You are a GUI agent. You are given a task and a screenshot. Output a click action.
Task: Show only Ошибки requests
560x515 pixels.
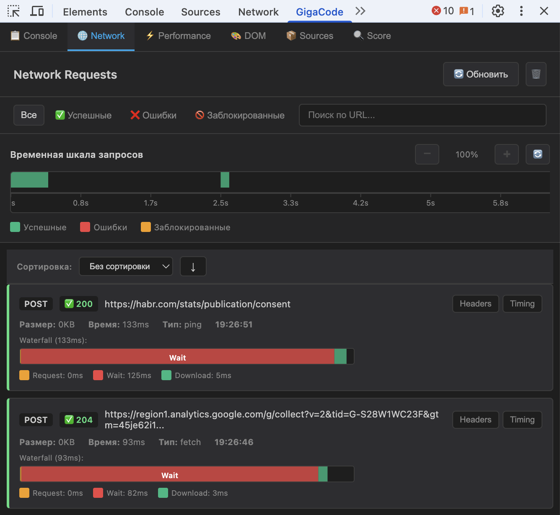153,115
